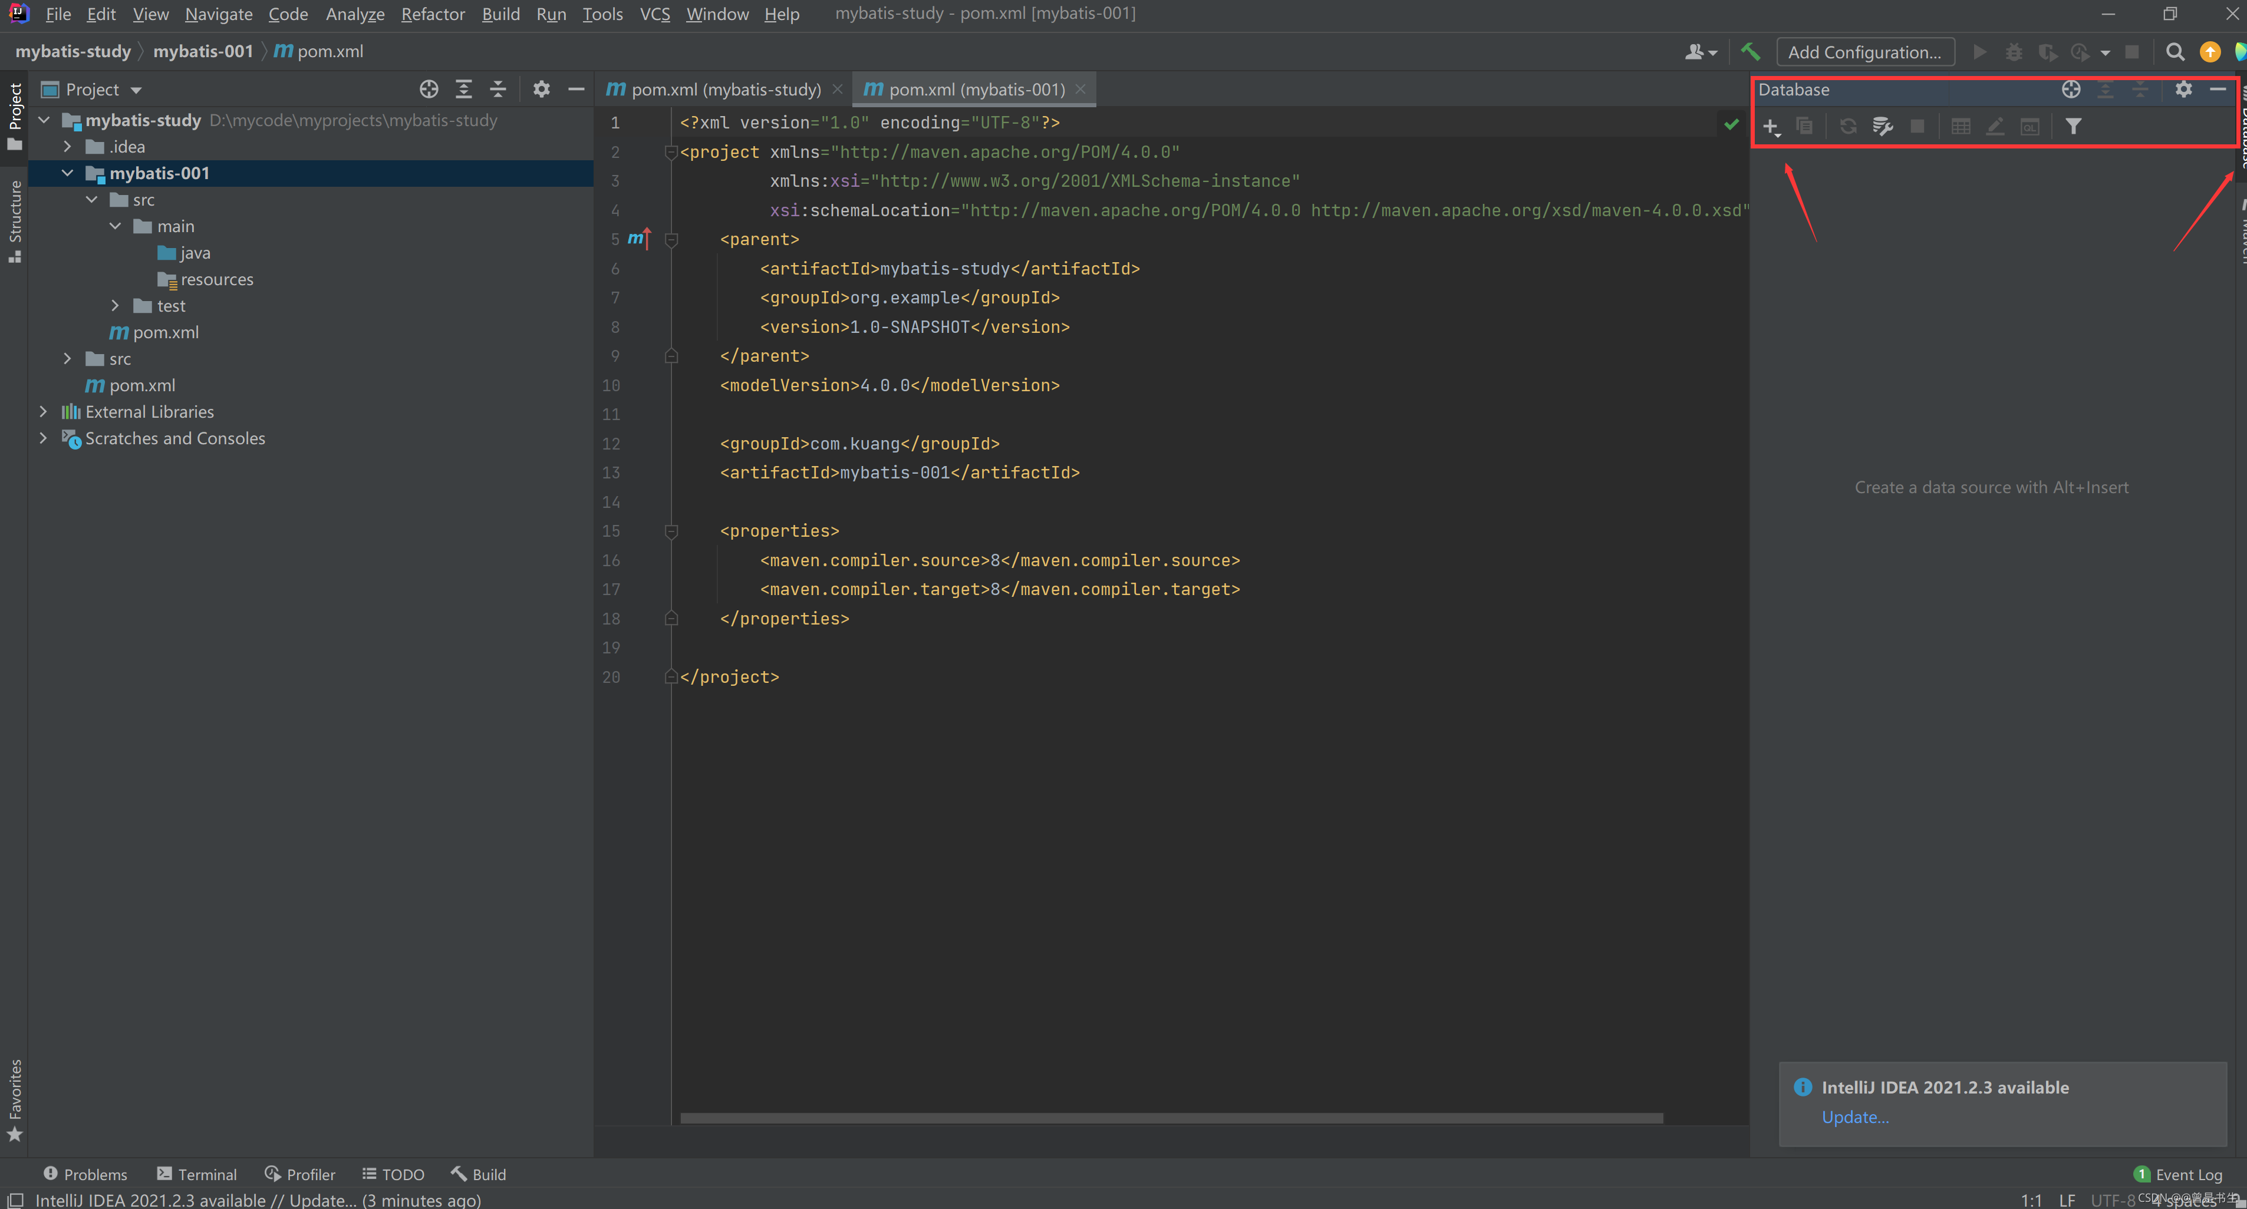This screenshot has height=1209, width=2247.
Task: Click mybatis-001 breadcrumb in navigation bar
Action: [202, 51]
